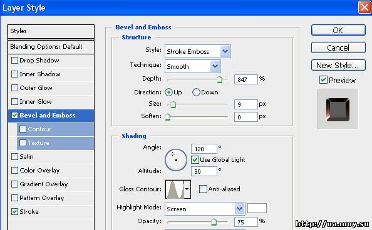Image resolution: width=372 pixels, height=230 pixels.
Task: Open the Contour sub-settings page
Action: coord(39,129)
